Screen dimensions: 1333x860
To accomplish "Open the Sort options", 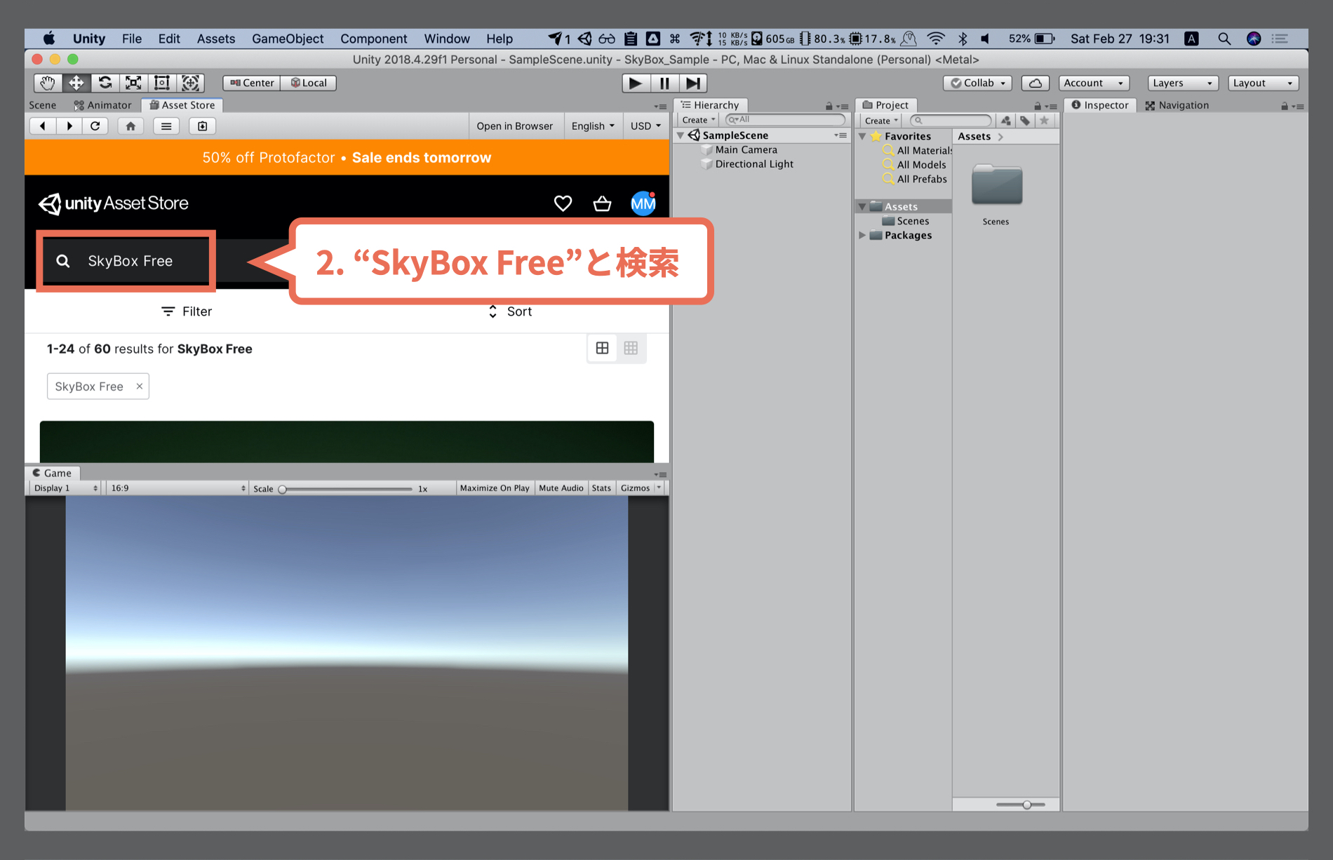I will point(510,311).
